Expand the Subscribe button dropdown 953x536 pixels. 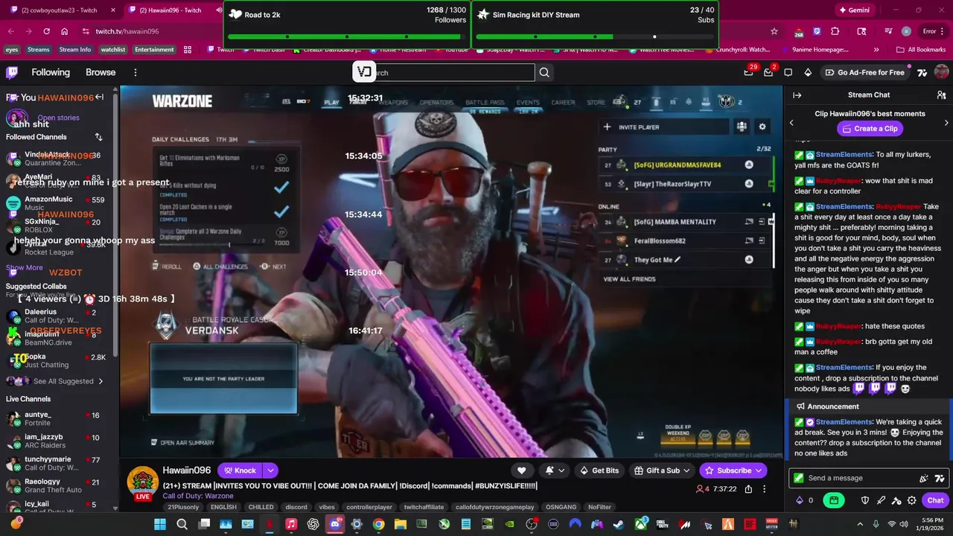click(759, 470)
